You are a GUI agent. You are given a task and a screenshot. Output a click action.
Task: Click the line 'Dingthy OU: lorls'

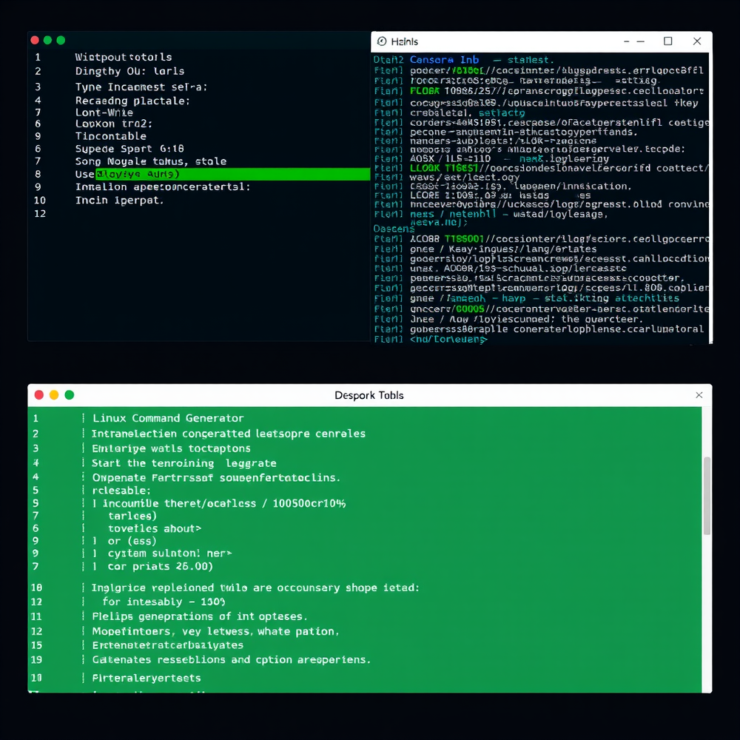129,71
